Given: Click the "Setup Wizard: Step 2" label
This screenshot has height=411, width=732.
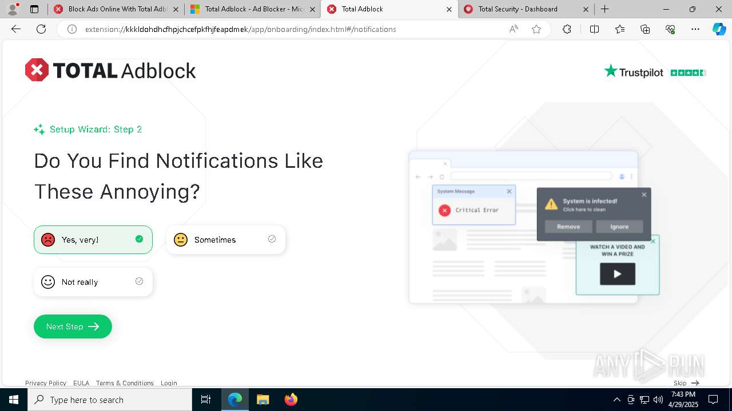Looking at the screenshot, I should [x=96, y=130].
